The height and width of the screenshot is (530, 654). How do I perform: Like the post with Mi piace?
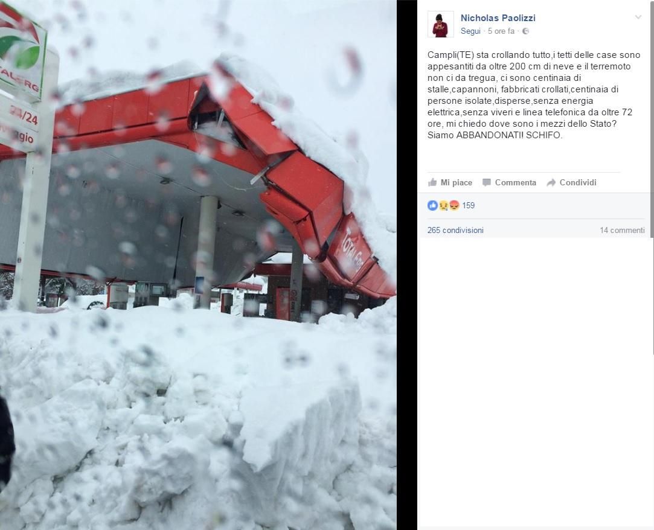coord(450,182)
